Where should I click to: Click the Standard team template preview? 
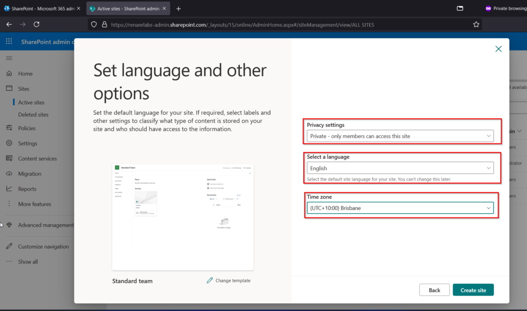tap(183, 217)
